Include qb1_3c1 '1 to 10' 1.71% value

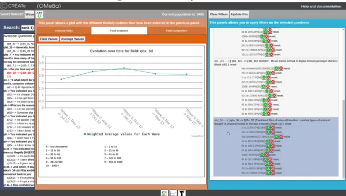coord(264,77)
